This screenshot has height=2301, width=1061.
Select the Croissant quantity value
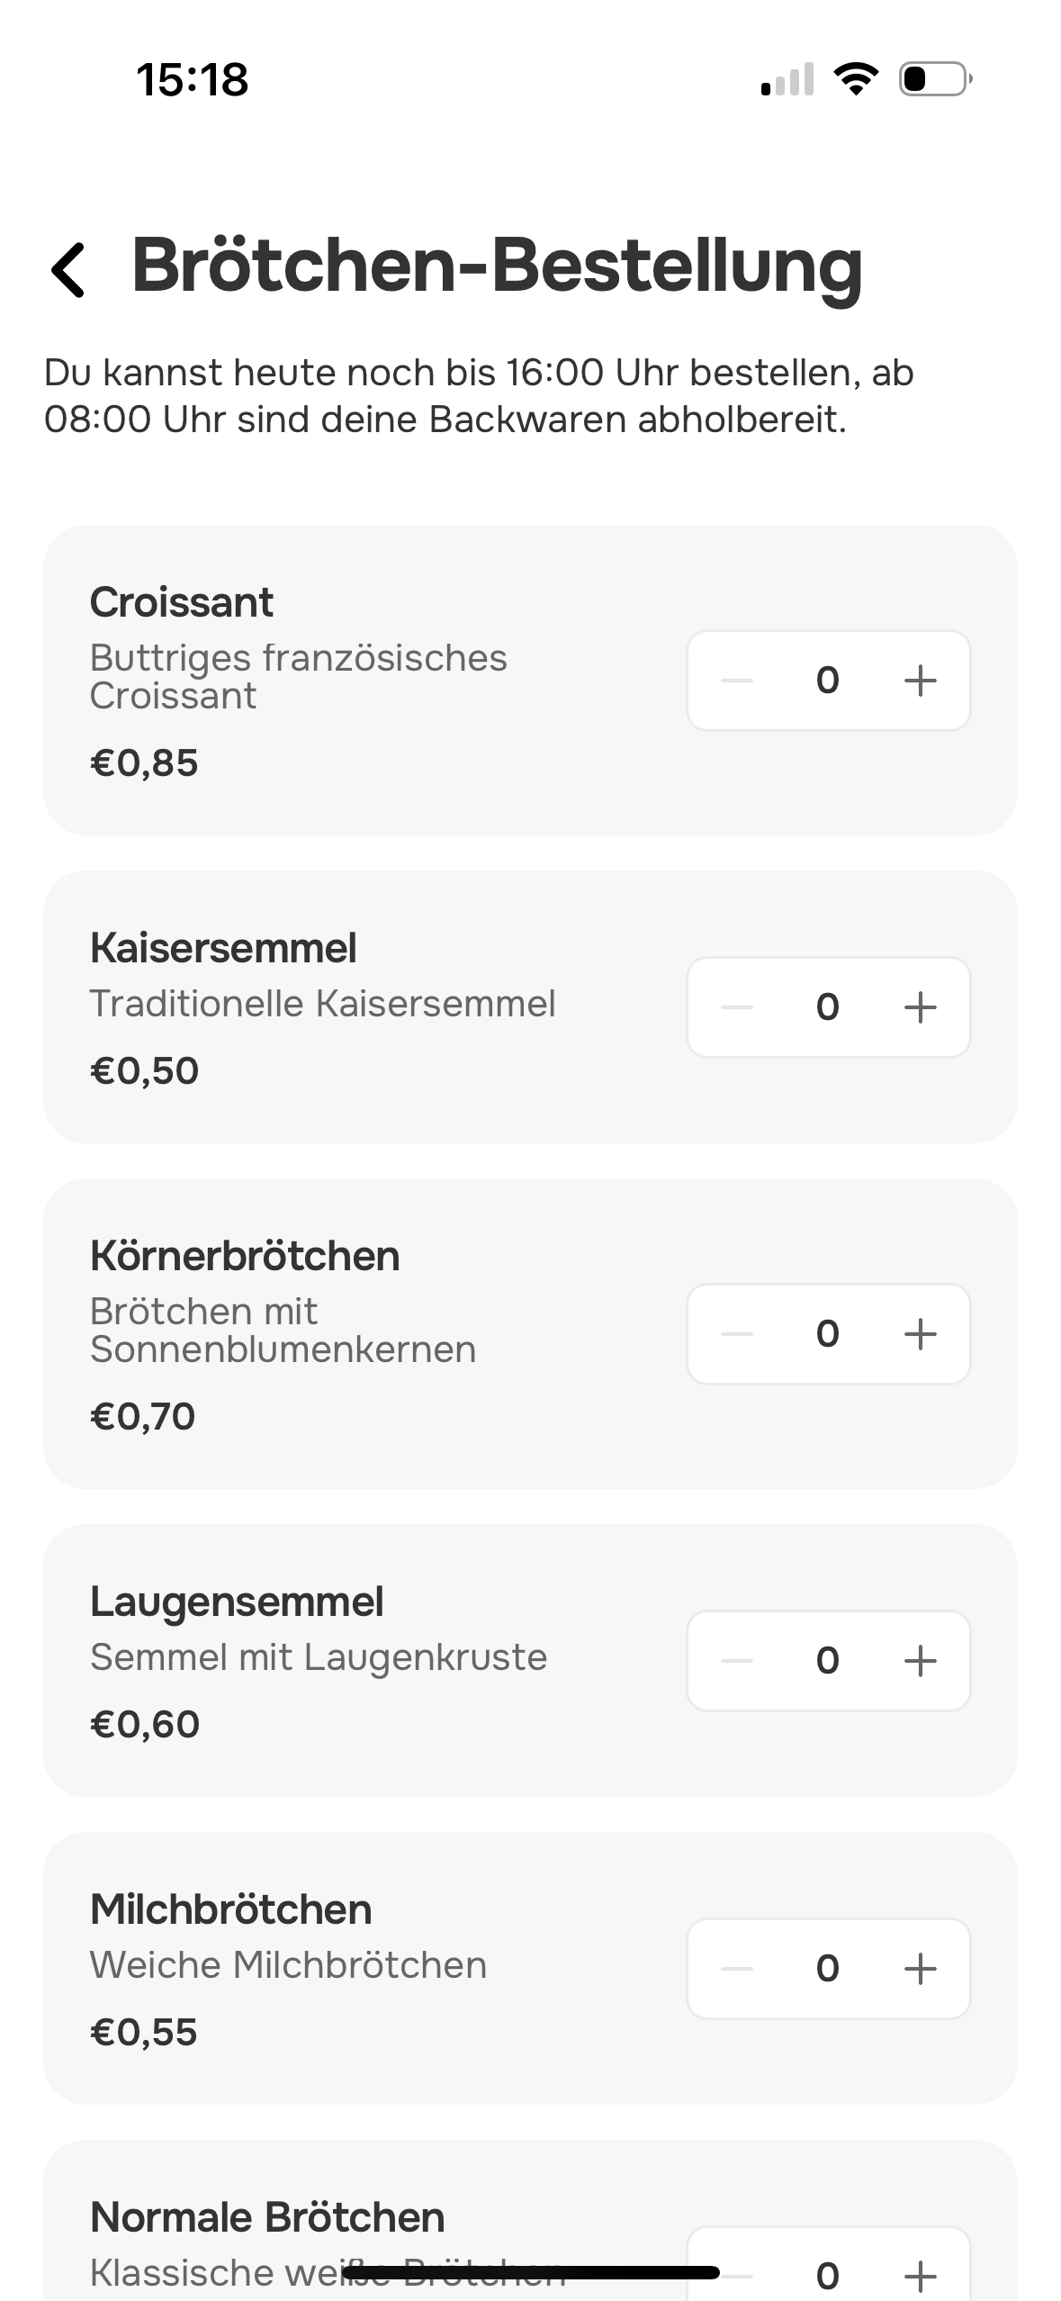tap(828, 681)
